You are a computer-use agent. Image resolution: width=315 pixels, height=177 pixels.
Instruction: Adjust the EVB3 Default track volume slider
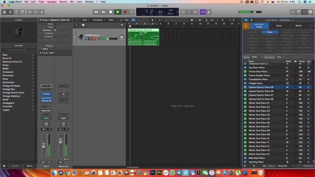[108, 38]
